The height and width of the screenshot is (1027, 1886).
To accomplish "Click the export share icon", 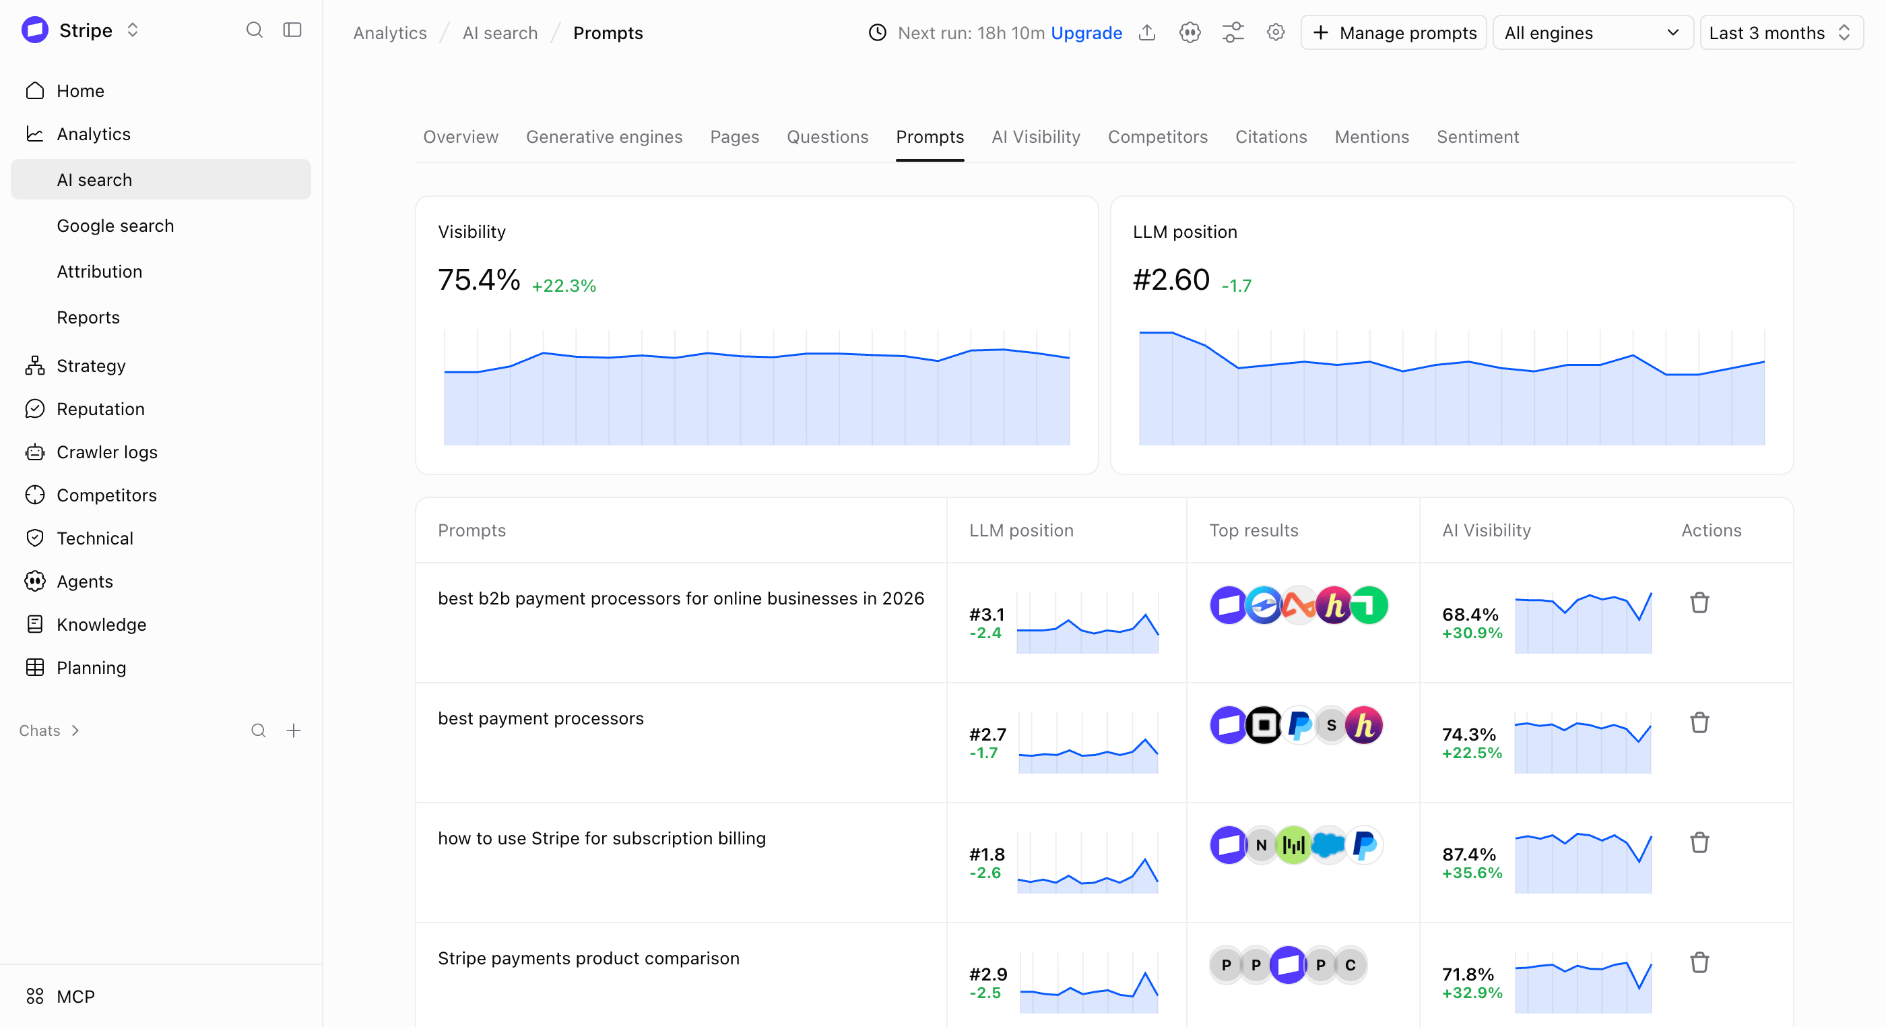I will (1147, 33).
